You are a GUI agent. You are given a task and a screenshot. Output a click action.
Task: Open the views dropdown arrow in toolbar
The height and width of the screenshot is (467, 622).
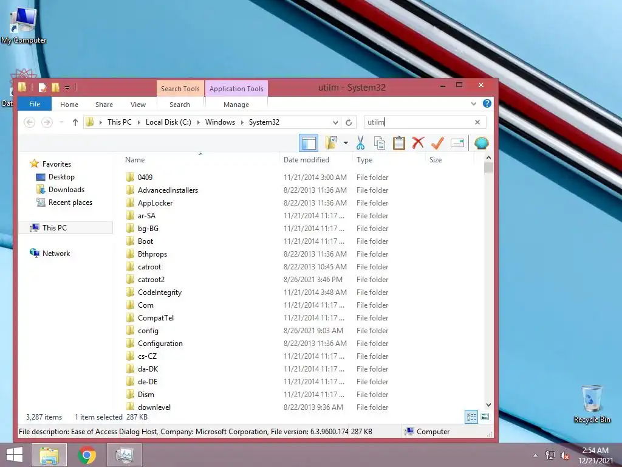pyautogui.click(x=346, y=143)
